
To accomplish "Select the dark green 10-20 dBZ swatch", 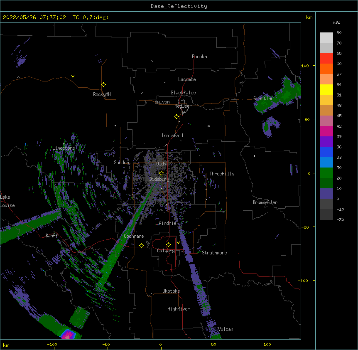I will pyautogui.click(x=326, y=183).
